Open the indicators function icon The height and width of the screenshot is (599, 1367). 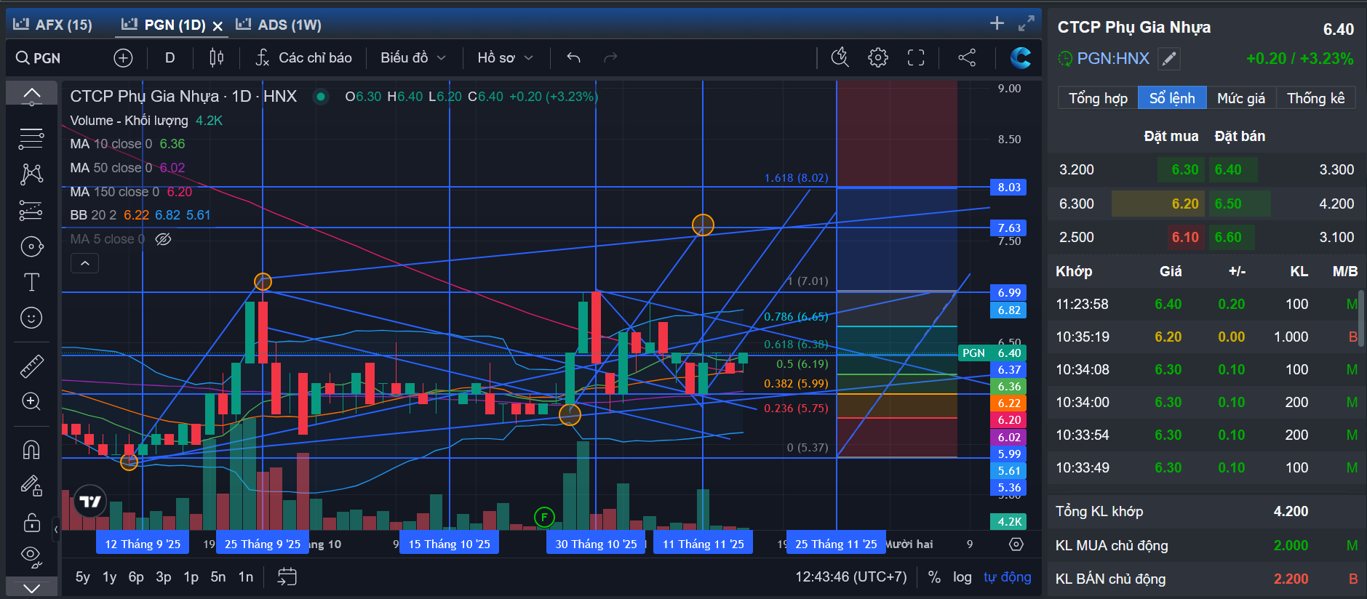point(262,58)
